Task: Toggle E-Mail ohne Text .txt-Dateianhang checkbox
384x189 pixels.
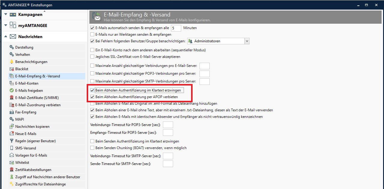Action: [92, 110]
